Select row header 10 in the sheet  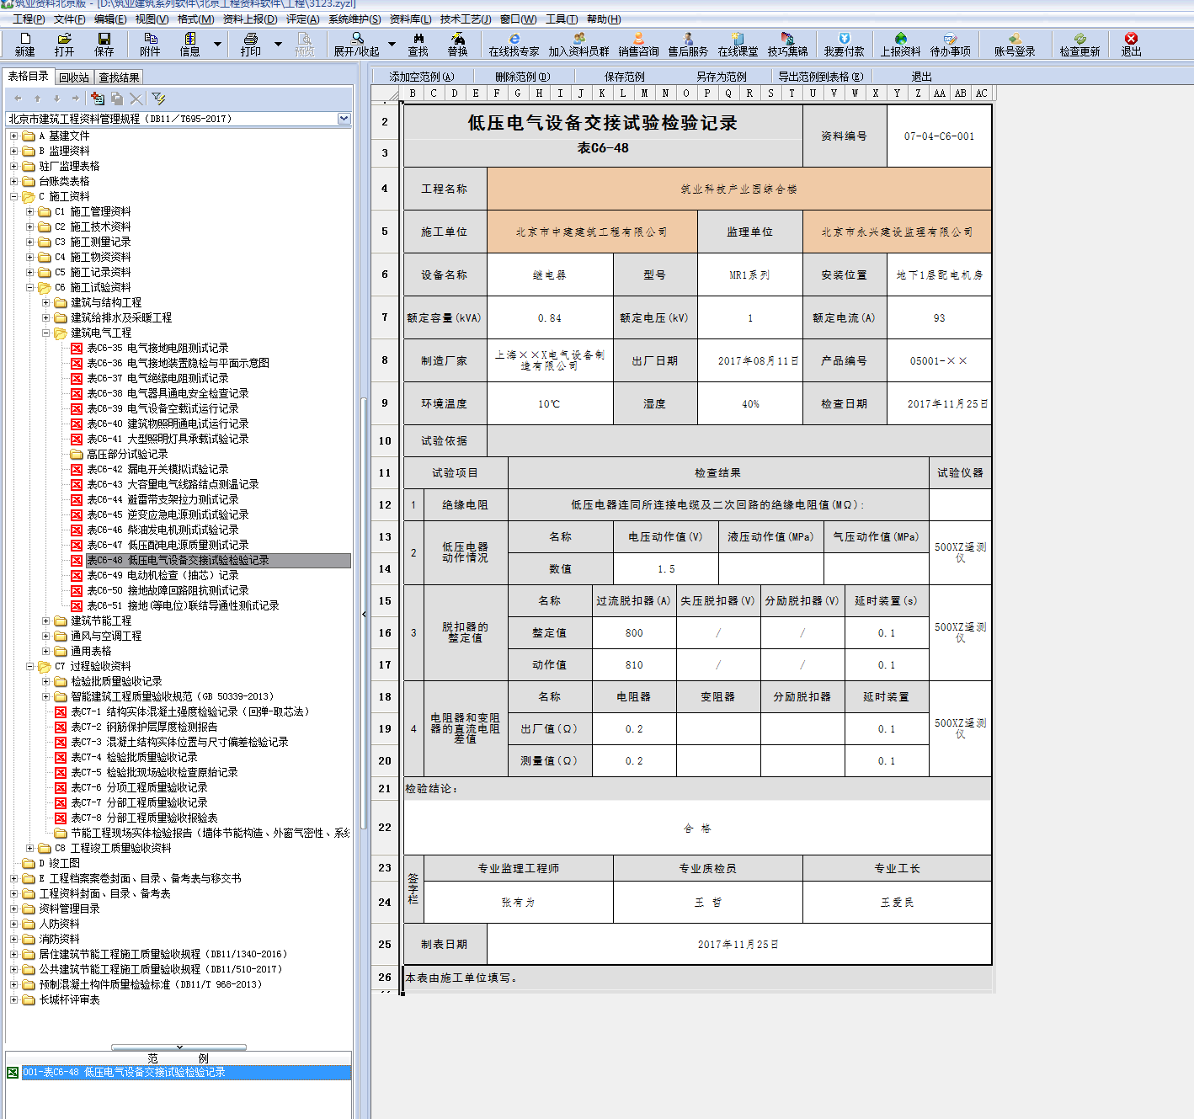pos(385,440)
